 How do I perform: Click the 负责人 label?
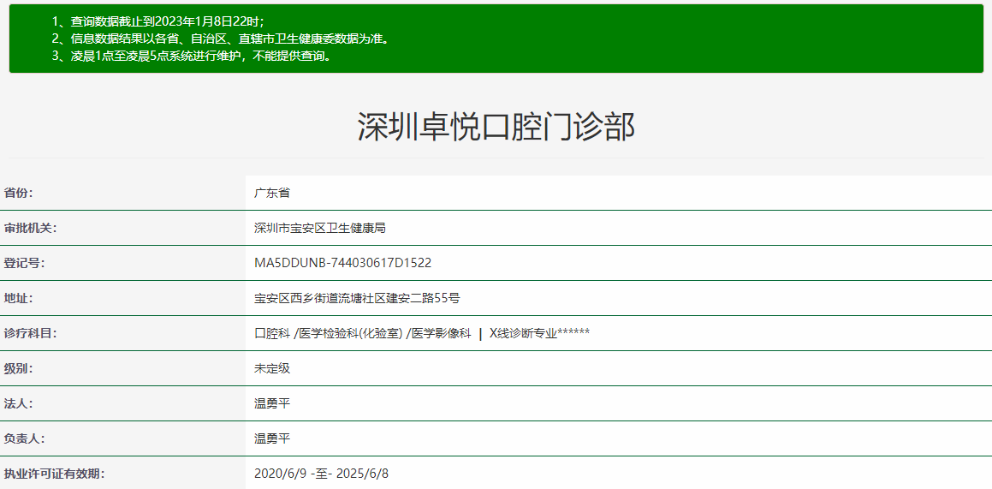click(x=24, y=438)
